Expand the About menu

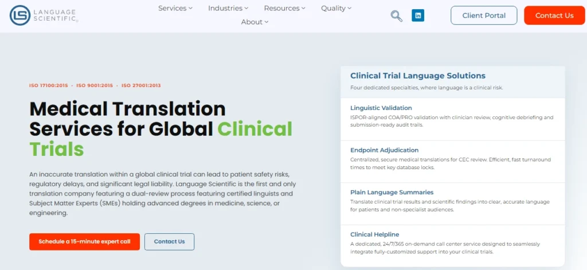click(x=255, y=22)
